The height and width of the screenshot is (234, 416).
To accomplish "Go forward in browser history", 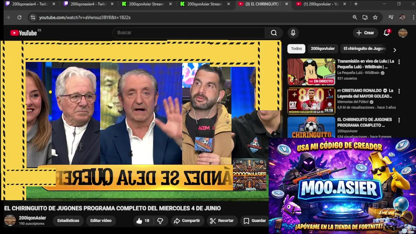I will 8,18.
